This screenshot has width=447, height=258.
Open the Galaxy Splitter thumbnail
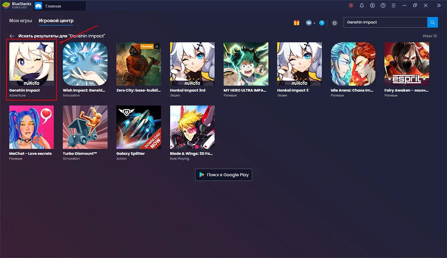(x=139, y=127)
